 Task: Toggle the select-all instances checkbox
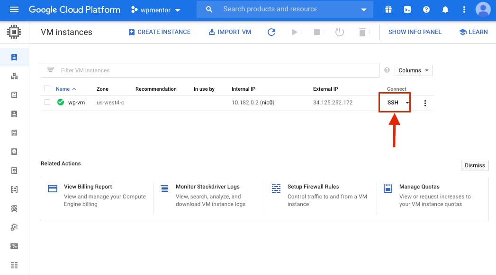[x=47, y=89]
